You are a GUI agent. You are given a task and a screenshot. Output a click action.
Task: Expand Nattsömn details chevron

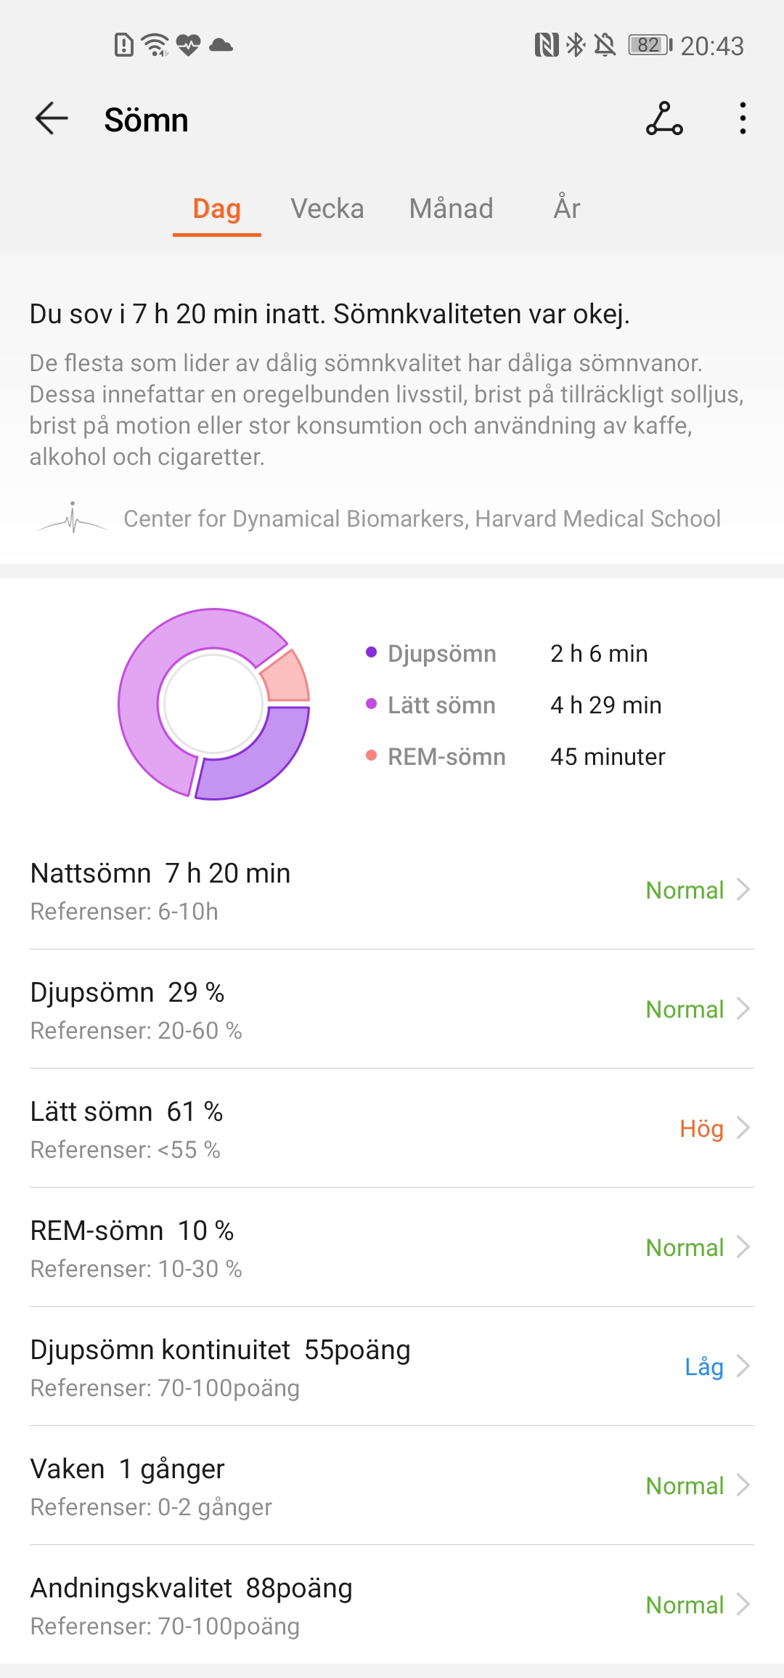click(x=743, y=890)
